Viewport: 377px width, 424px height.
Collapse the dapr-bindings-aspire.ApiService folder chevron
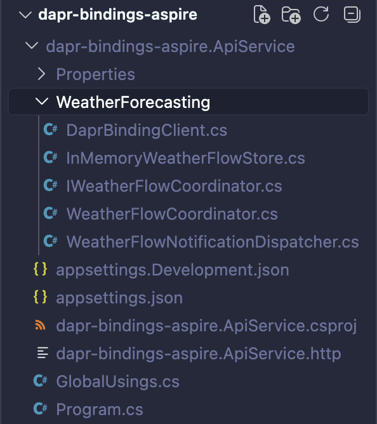[x=32, y=46]
